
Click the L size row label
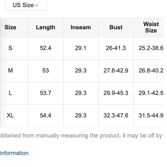(10, 93)
